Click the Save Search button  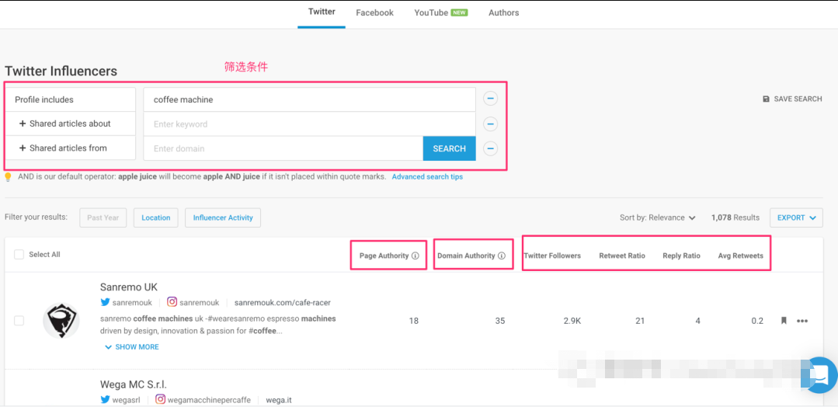[792, 99]
